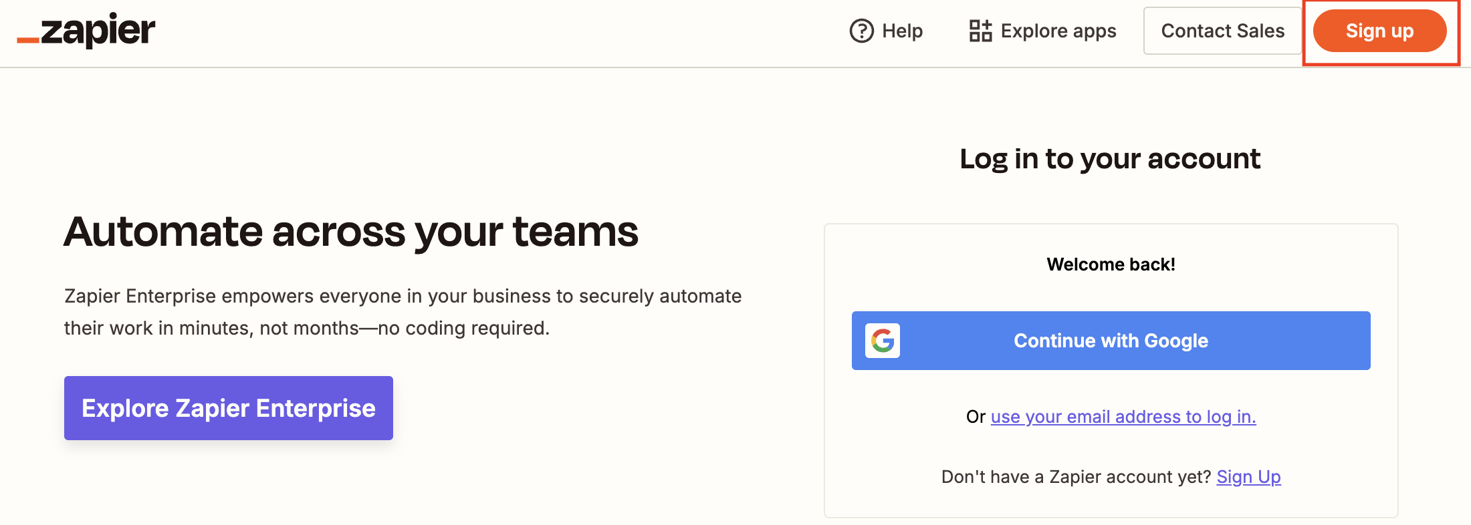Click the Zapier logo
The image size is (1471, 525).
tap(97, 31)
